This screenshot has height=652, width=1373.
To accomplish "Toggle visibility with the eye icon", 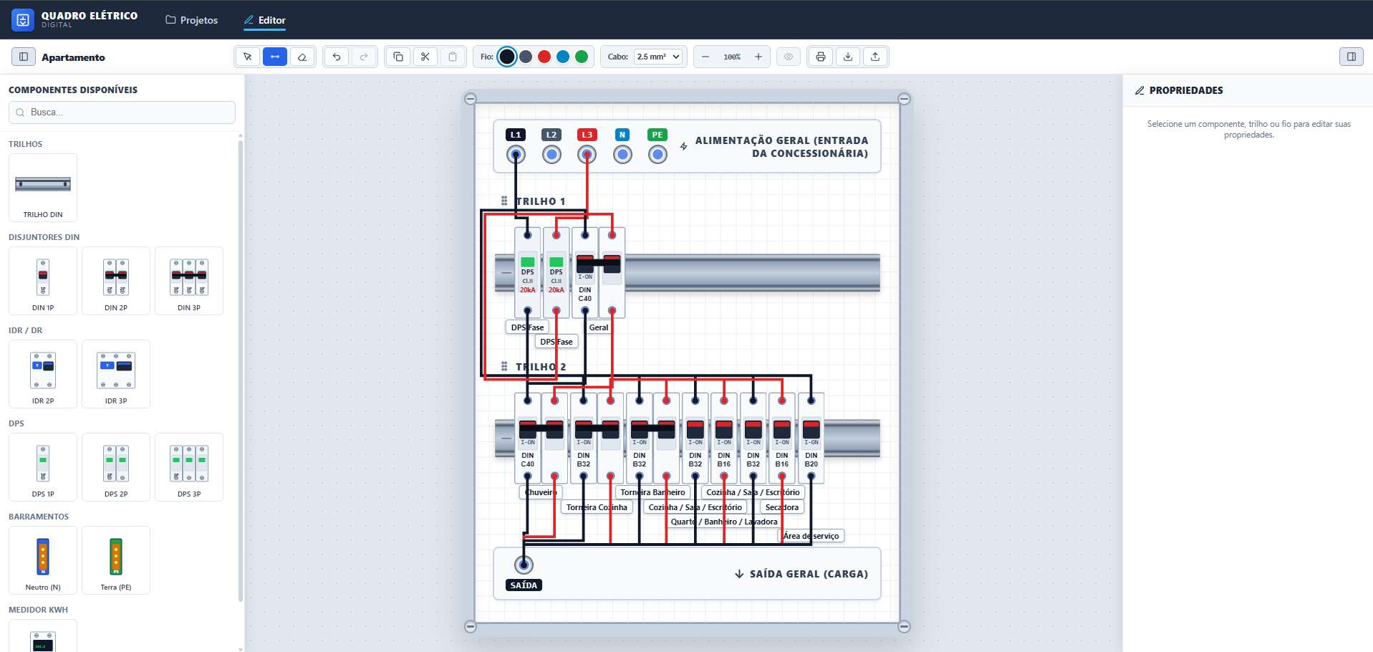I will coord(789,57).
